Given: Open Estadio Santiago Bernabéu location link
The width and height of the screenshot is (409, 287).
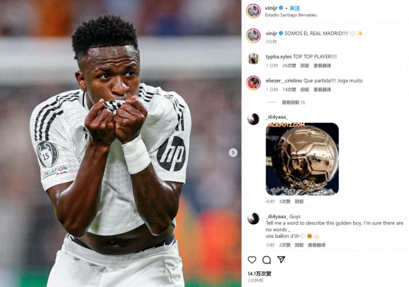Looking at the screenshot, I should (x=291, y=15).
